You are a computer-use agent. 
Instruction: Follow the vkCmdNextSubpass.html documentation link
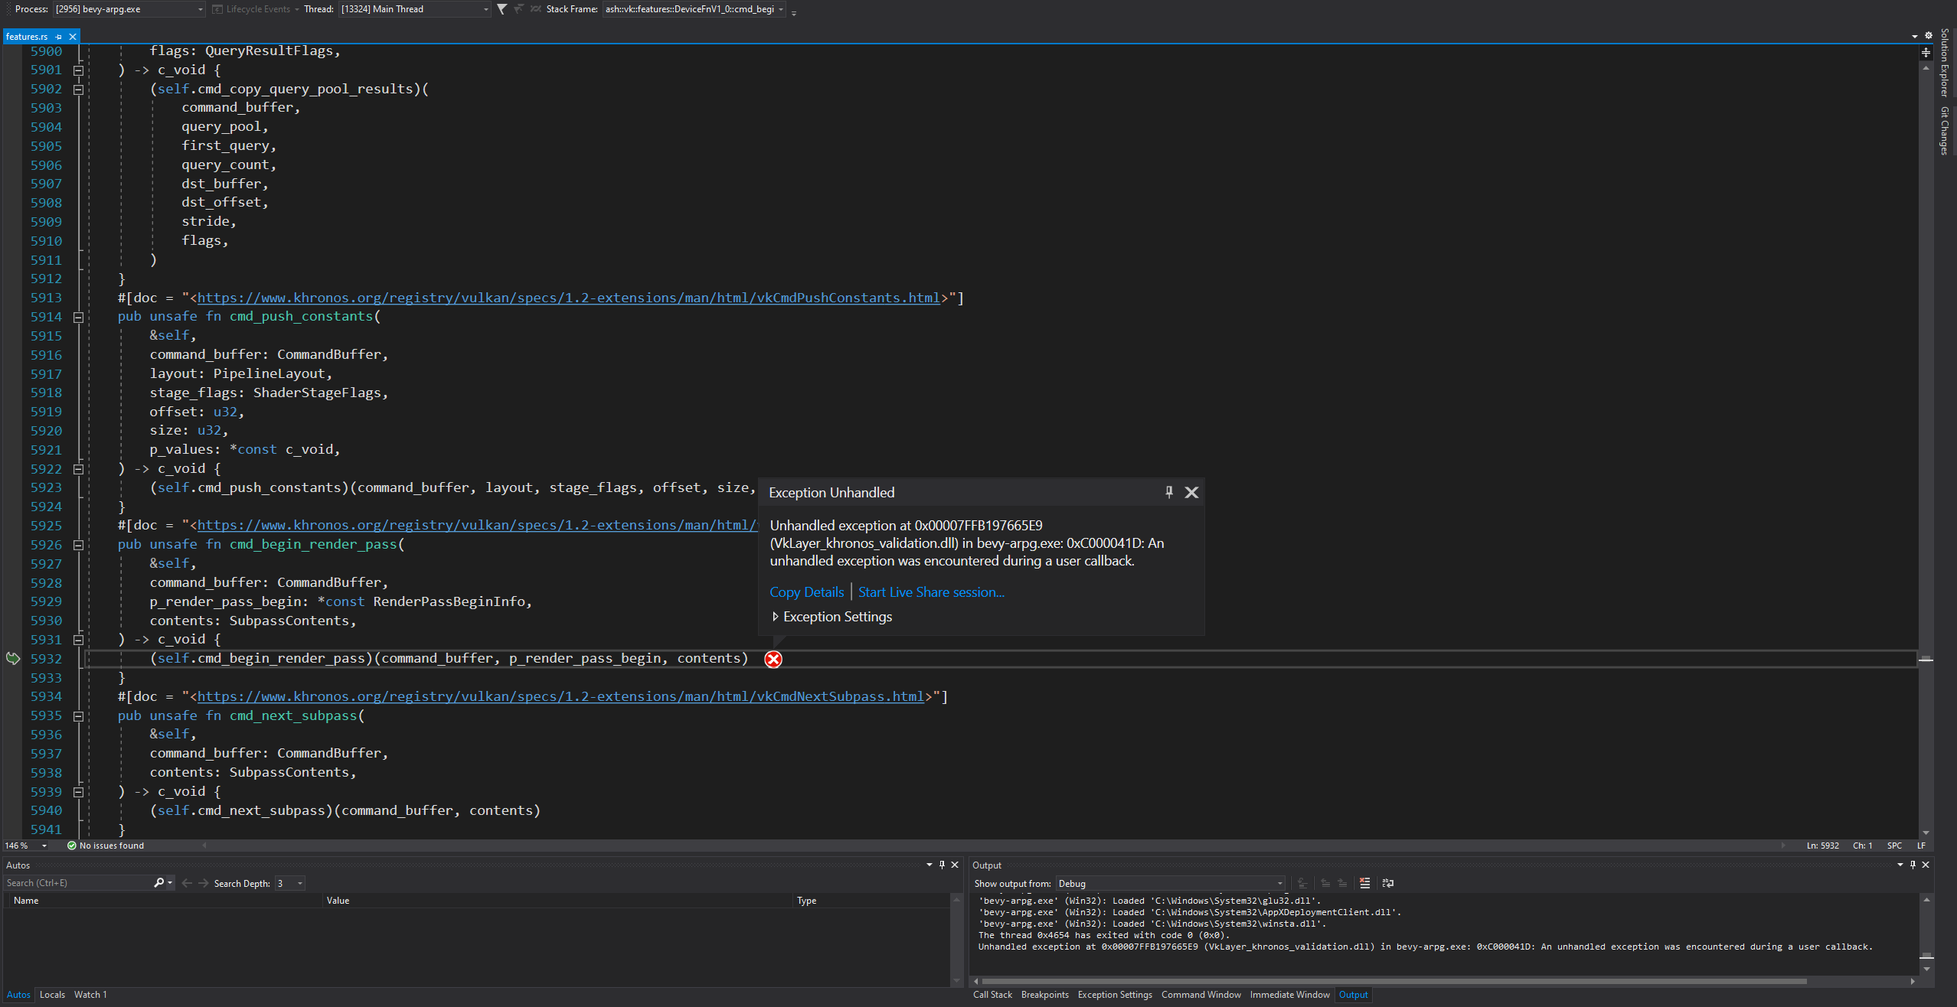(560, 696)
